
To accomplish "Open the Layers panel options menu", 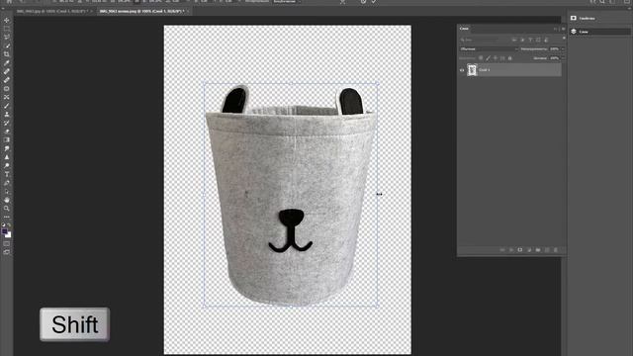I will pyautogui.click(x=564, y=29).
